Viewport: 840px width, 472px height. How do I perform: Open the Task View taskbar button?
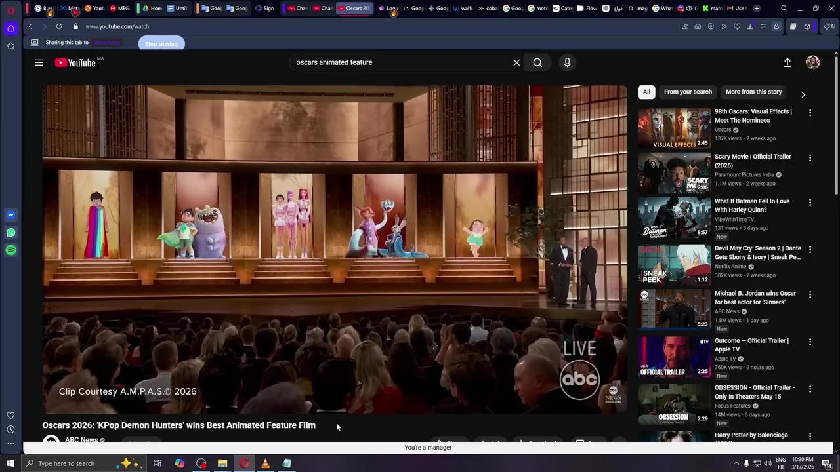157,463
